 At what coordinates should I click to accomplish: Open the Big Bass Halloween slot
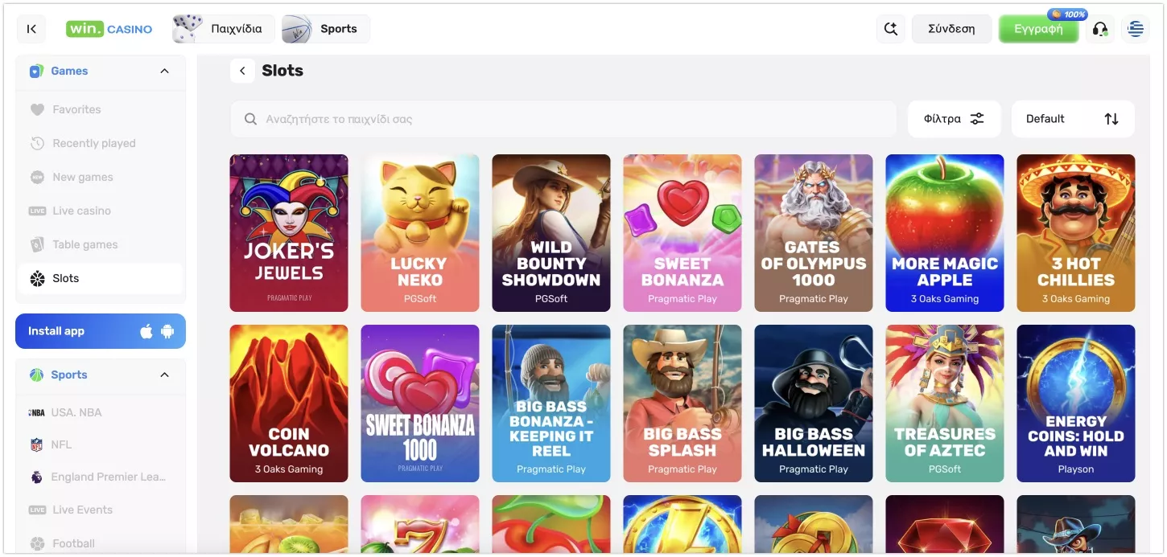(x=814, y=403)
